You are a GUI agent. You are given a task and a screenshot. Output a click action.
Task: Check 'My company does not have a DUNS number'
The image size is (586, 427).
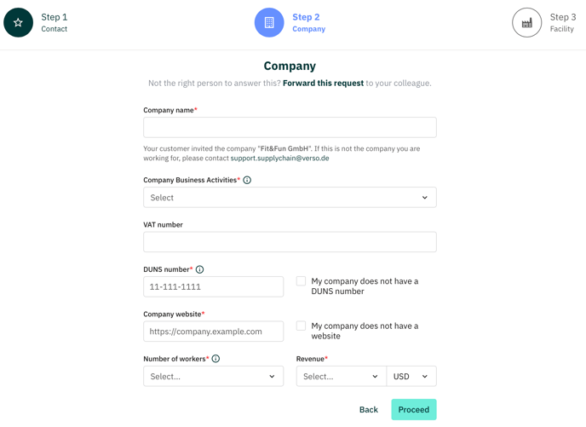(x=301, y=281)
